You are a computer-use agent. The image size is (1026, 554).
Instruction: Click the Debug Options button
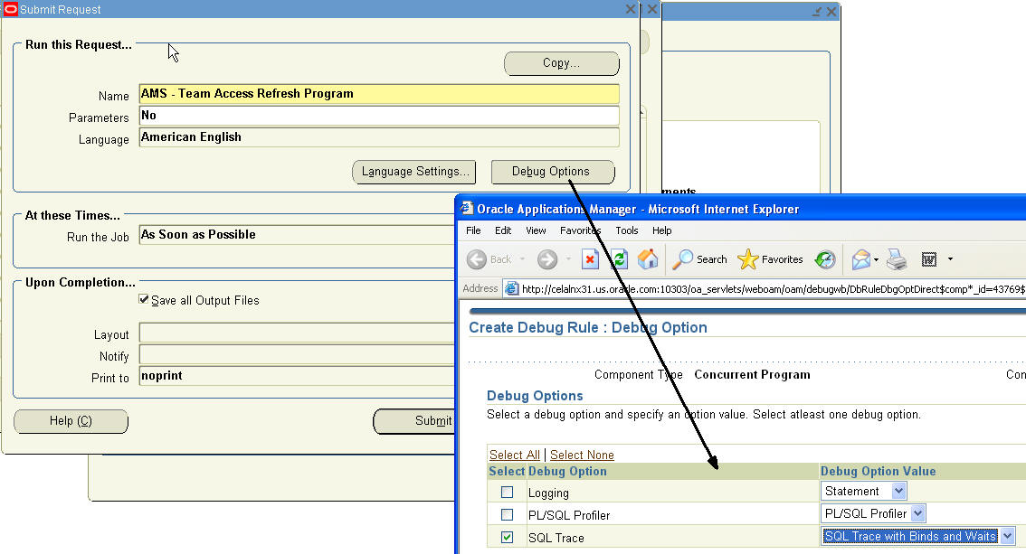coord(552,172)
